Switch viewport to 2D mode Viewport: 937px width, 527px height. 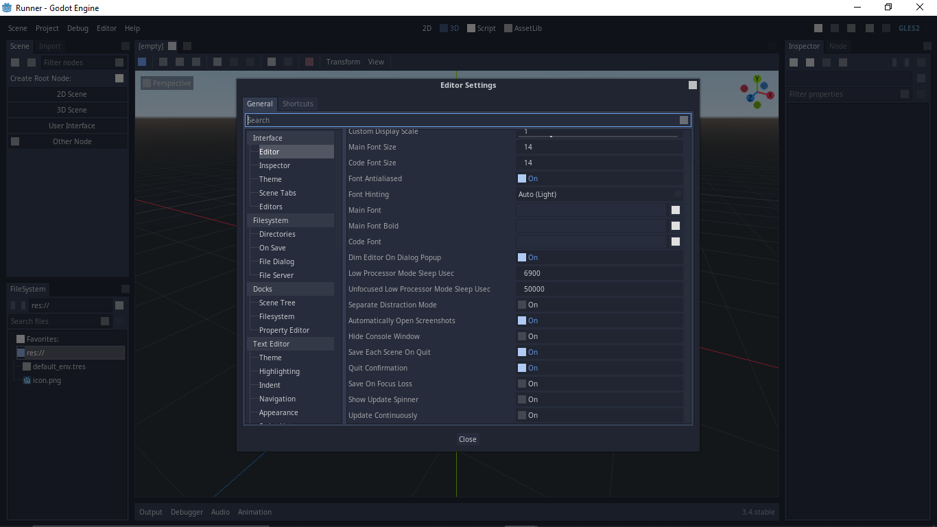(x=426, y=28)
